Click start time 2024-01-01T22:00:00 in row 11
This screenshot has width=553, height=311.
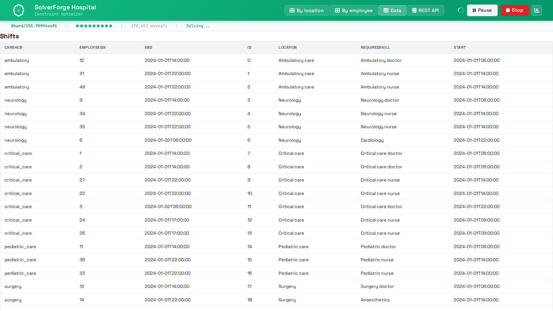[477, 207]
